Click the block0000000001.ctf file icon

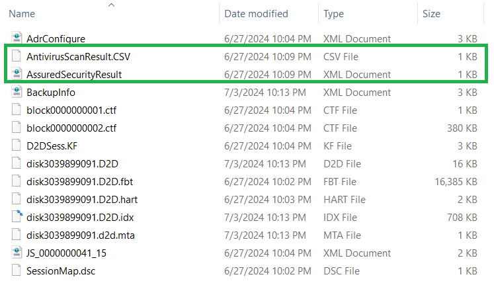(16, 110)
